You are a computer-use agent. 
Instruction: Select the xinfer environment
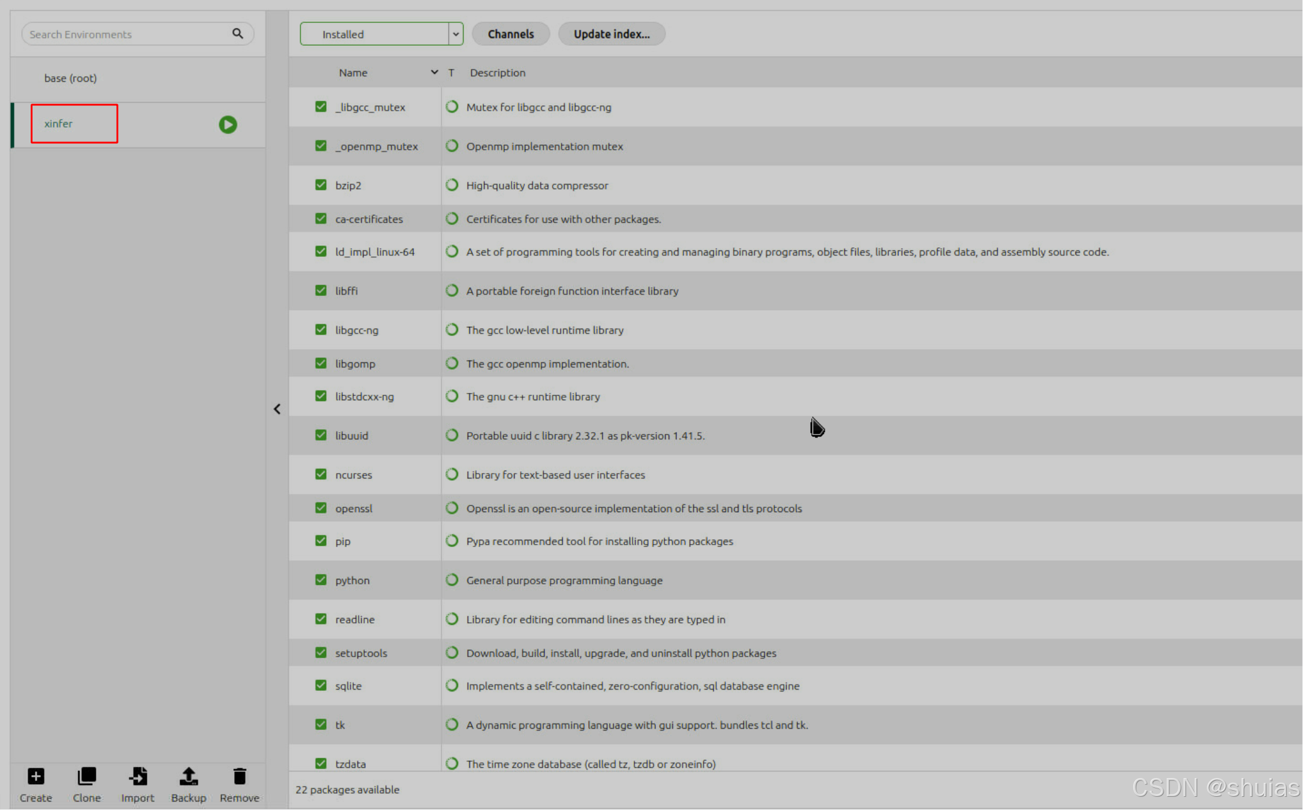click(x=58, y=123)
